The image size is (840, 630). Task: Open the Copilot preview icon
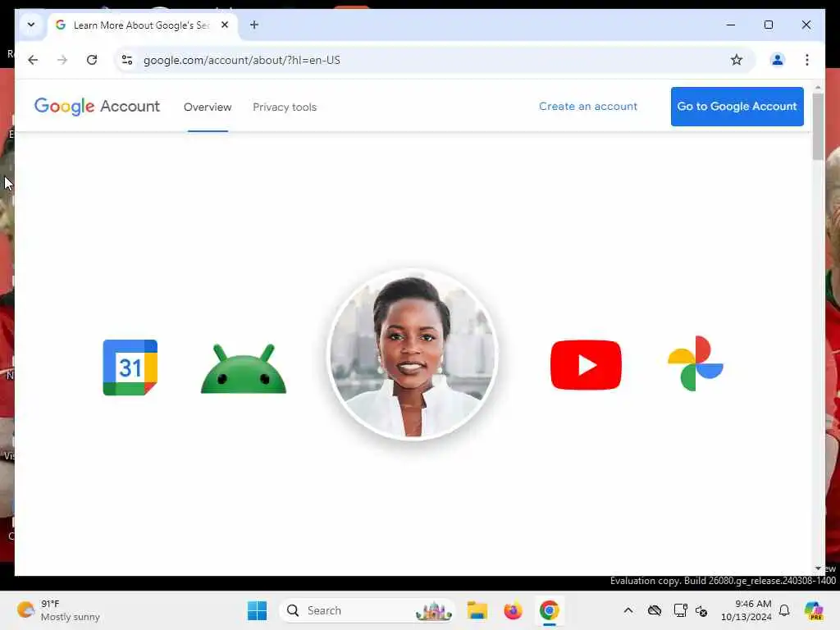pyautogui.click(x=813, y=610)
